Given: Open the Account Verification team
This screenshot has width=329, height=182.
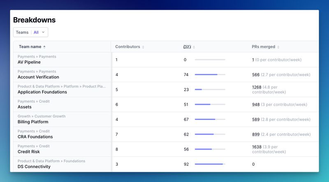Looking at the screenshot, I should pyautogui.click(x=38, y=77).
